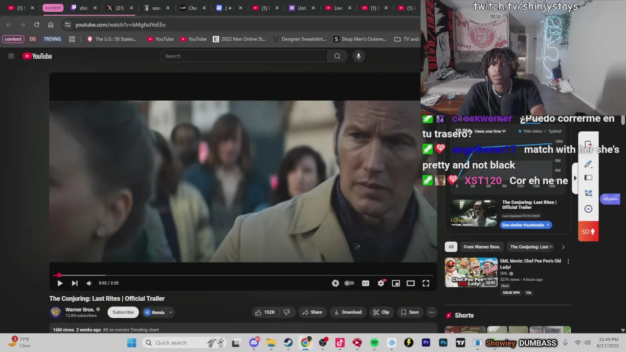The height and width of the screenshot is (352, 626).
Task: Close the 'song' browser tab
Action: click(167, 8)
